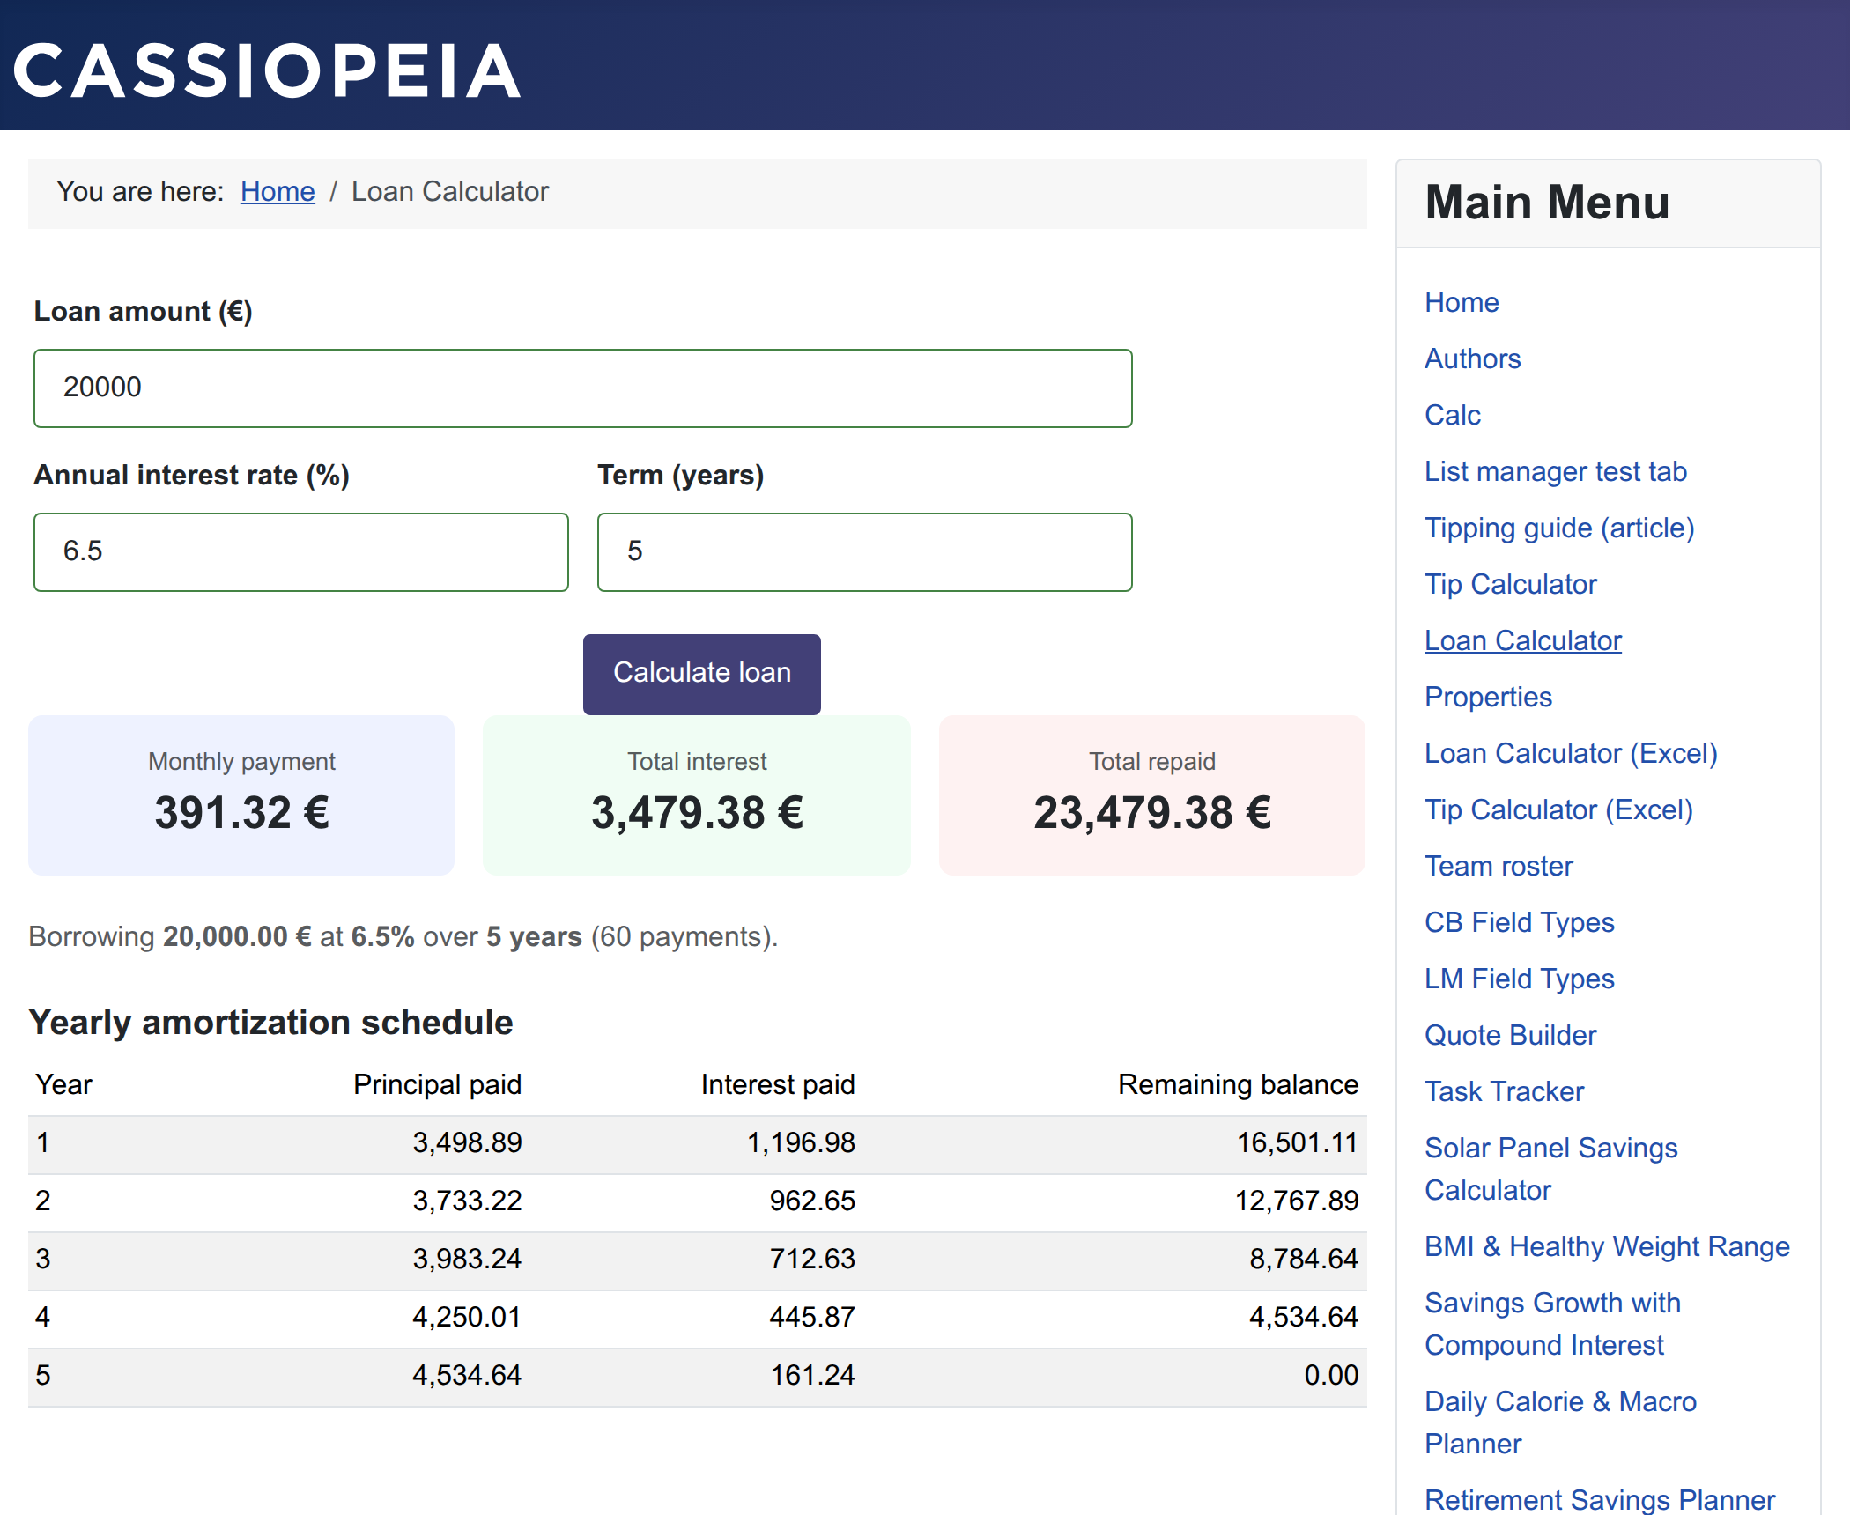The image size is (1850, 1515).
Task: Open BMI & Healthy Weight Range
Action: 1607,1246
